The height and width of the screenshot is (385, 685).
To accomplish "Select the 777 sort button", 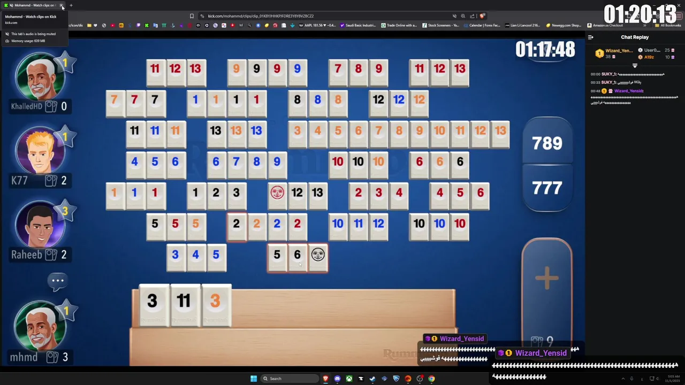I will coord(547,188).
